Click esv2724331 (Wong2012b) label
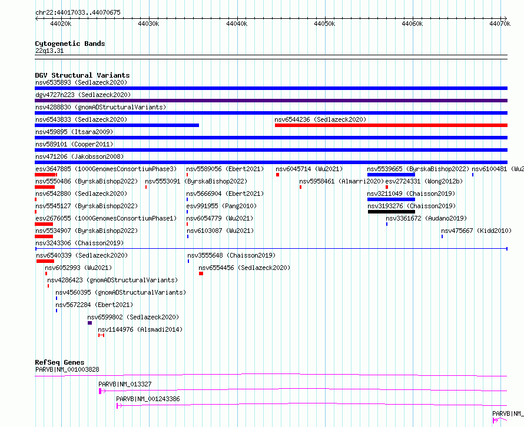 (424, 181)
